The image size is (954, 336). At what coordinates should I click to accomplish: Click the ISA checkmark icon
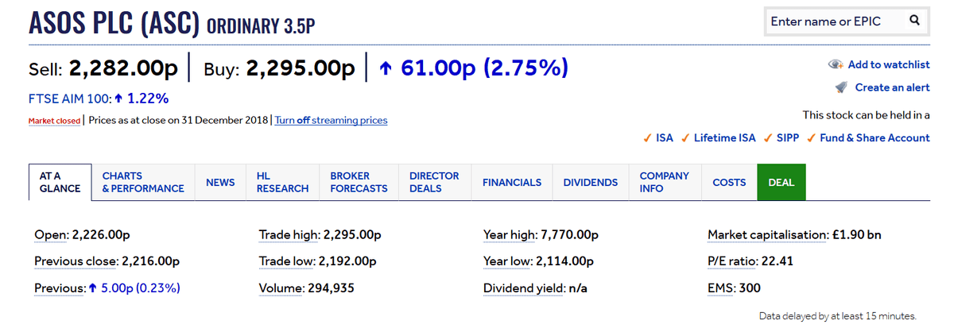[x=647, y=138]
